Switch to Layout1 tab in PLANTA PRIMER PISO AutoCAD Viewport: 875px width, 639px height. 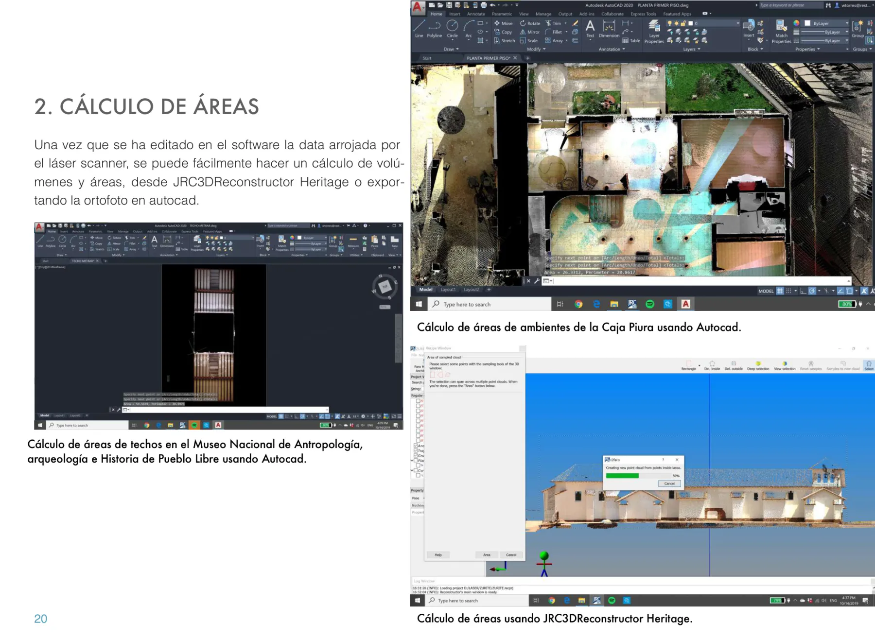click(x=448, y=290)
